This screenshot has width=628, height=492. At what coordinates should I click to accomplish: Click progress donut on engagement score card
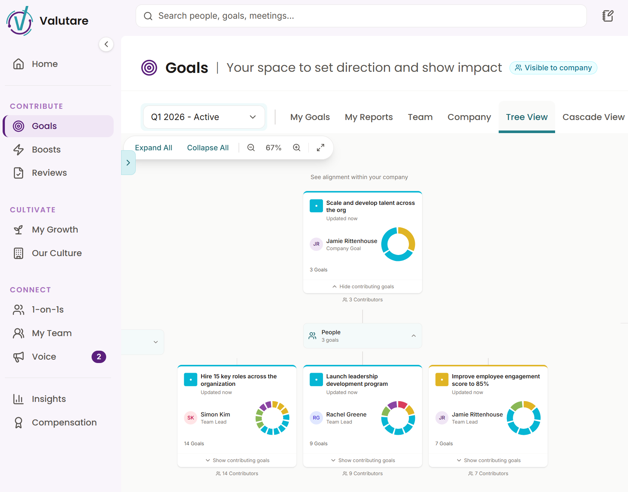click(x=524, y=418)
